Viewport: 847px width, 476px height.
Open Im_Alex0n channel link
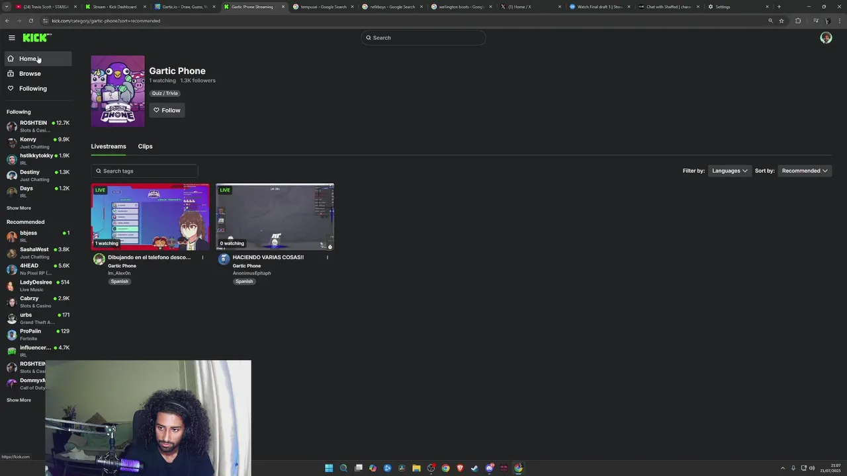click(119, 273)
